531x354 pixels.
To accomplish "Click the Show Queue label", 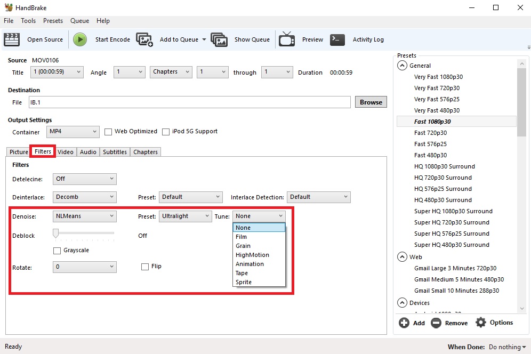I will click(x=252, y=39).
